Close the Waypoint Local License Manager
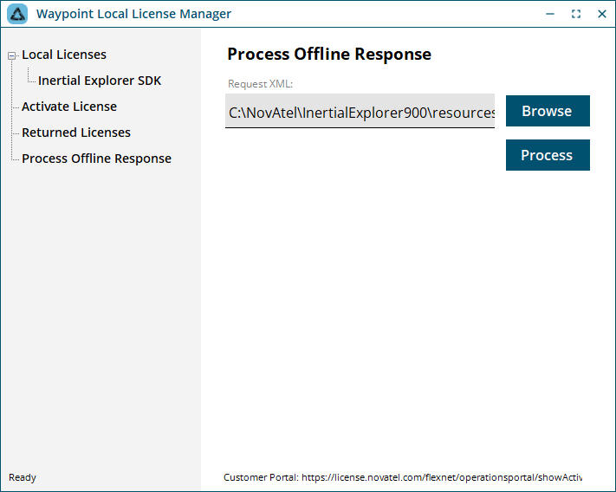 coord(602,14)
